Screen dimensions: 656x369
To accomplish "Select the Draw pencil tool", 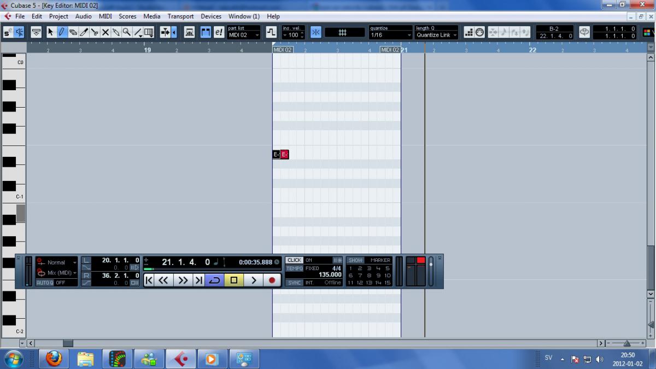I will tap(62, 32).
